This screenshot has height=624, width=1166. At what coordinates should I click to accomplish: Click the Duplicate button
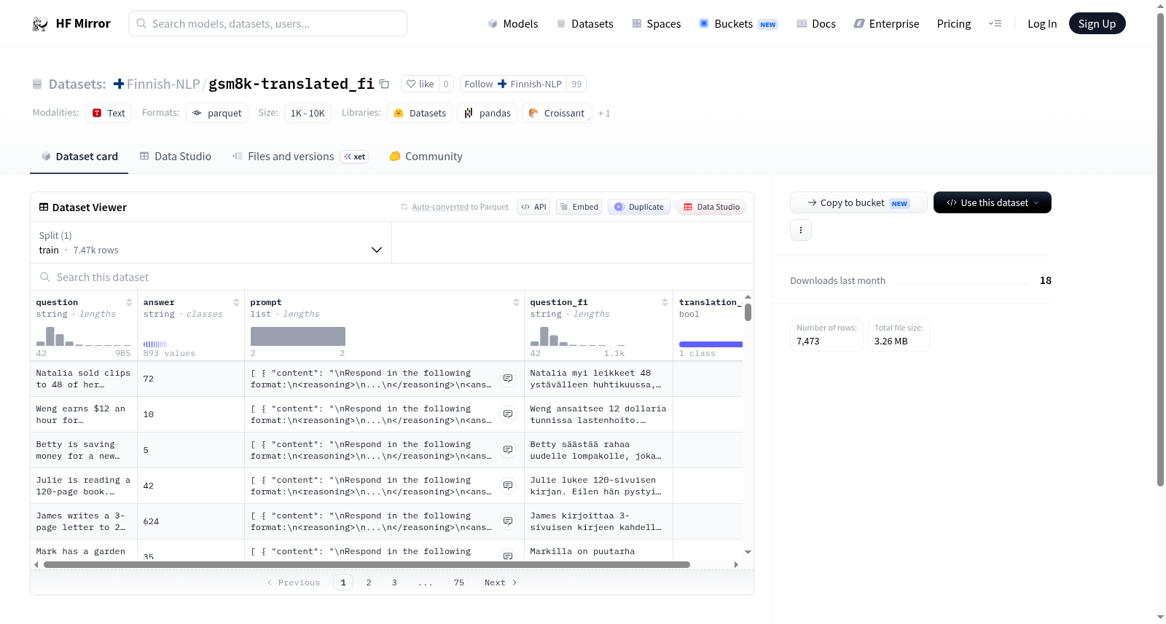click(639, 207)
